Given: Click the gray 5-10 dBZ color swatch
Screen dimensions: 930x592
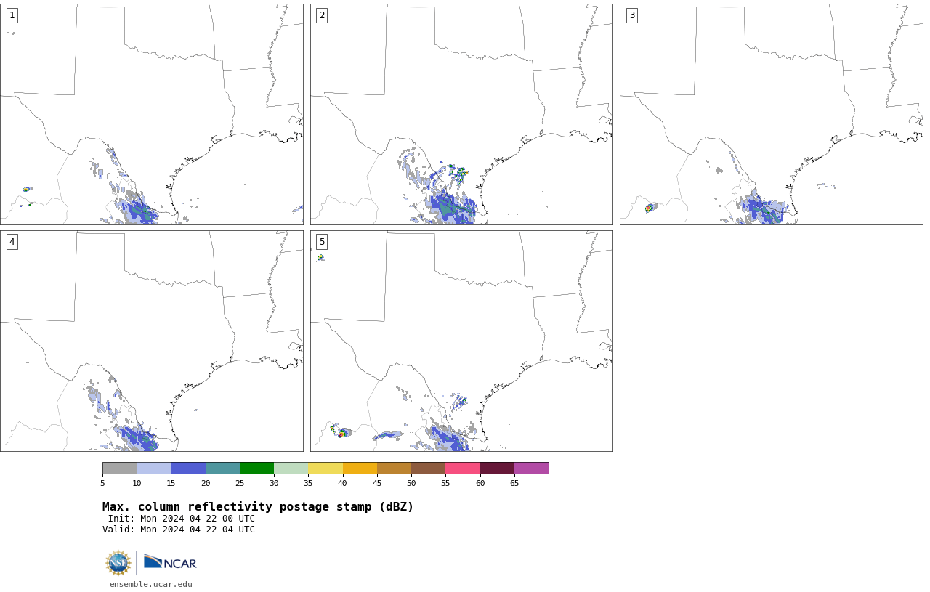Looking at the screenshot, I should coord(119,469).
